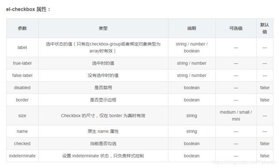Click the 类型 column header
Viewport: 279px width, 168px height.
pyautogui.click(x=103, y=28)
